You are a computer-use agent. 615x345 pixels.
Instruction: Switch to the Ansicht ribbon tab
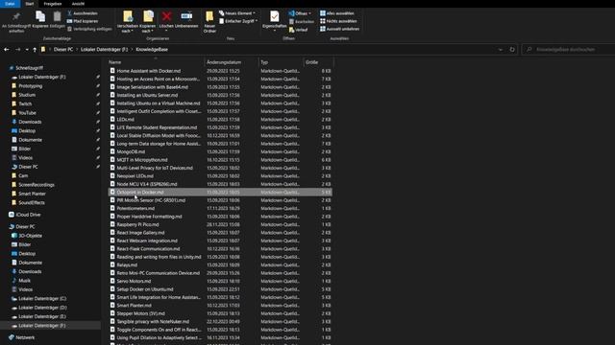(x=78, y=4)
